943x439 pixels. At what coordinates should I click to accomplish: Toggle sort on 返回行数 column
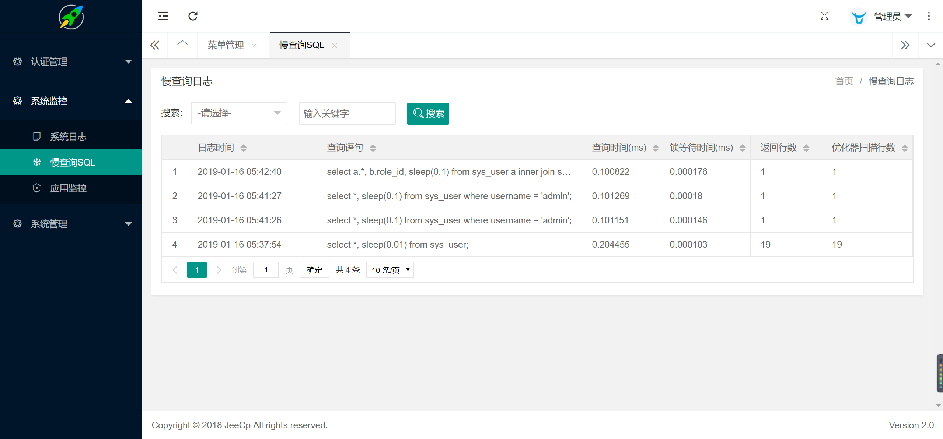[806, 148]
